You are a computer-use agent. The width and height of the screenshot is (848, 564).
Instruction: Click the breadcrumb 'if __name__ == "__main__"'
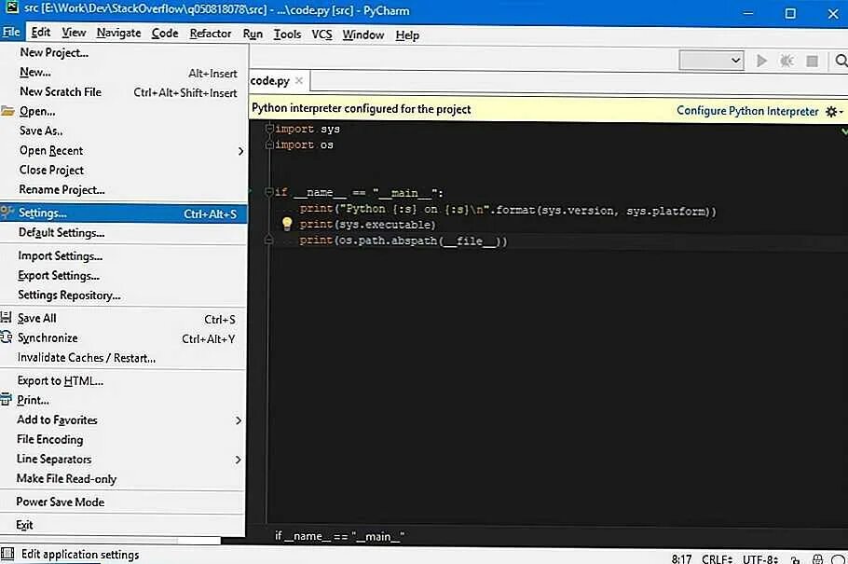pyautogui.click(x=339, y=536)
